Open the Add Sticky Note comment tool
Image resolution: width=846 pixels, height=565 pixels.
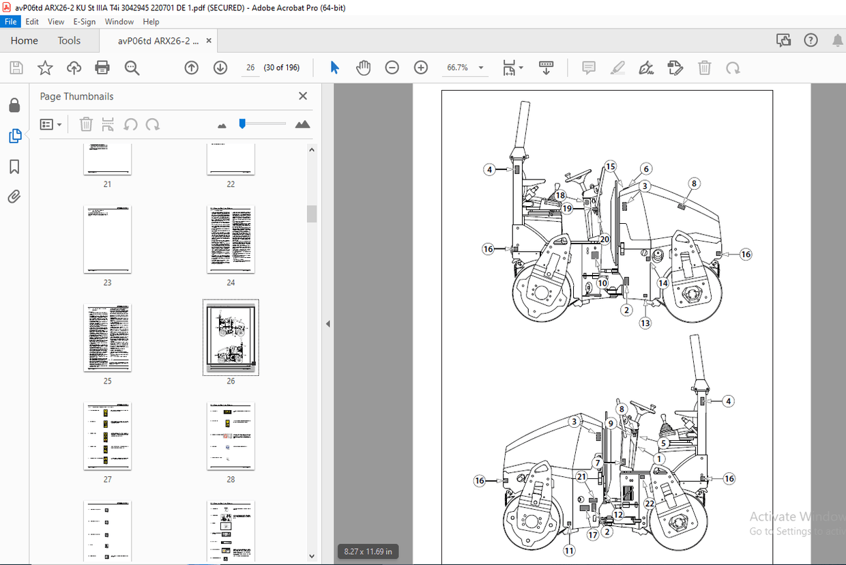click(588, 68)
